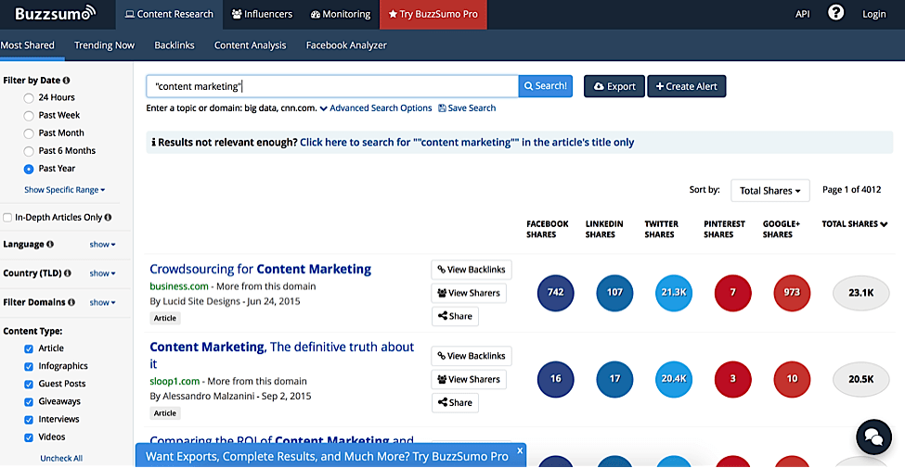The height and width of the screenshot is (468, 905).
Task: View Sharers for Crowdsourcing article
Action: 469,293
